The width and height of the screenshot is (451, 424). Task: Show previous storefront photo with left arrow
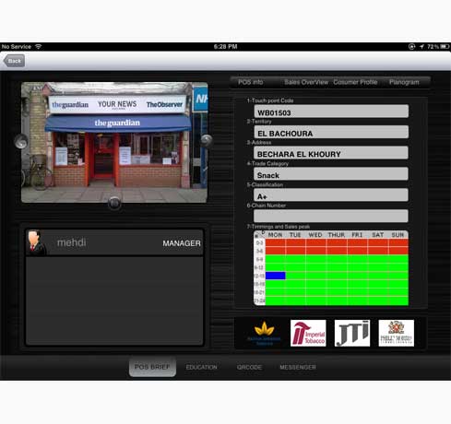point(21,142)
